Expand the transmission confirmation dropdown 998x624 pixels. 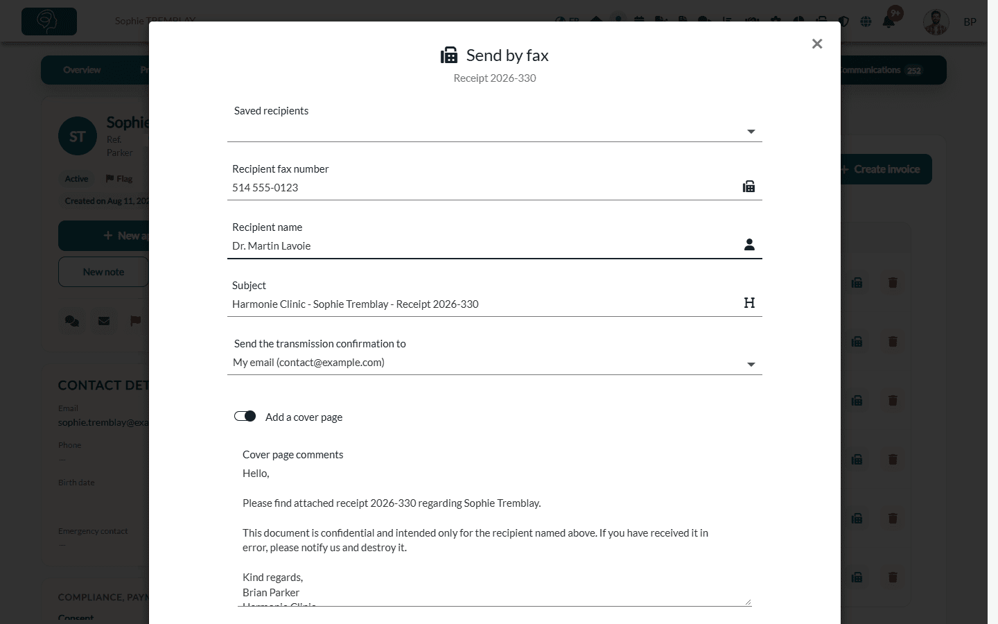pos(495,363)
